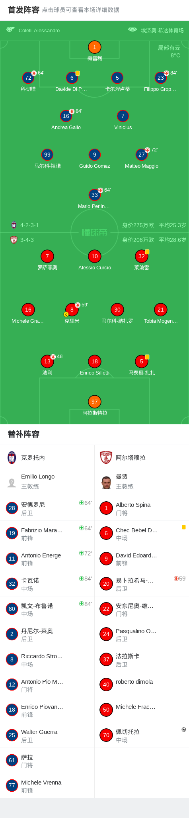
Task: Open coach Emilio Longo profile
Action: (x=47, y=481)
